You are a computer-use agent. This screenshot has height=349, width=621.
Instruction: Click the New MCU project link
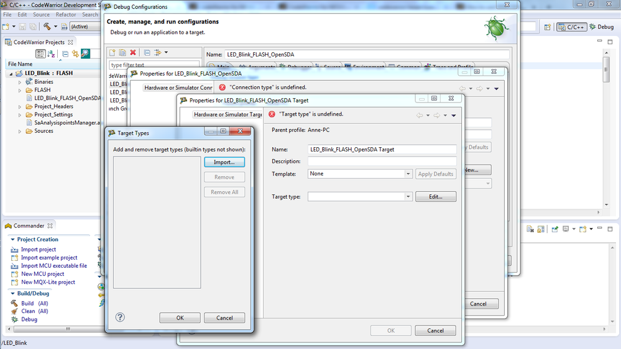(42, 274)
